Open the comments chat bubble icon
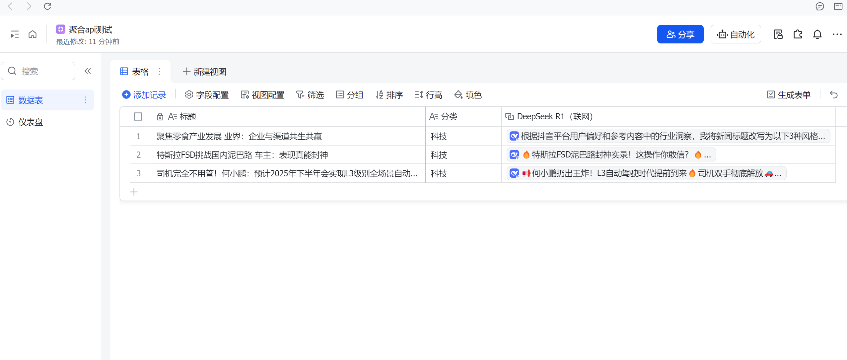Image resolution: width=847 pixels, height=360 pixels. pos(819,6)
